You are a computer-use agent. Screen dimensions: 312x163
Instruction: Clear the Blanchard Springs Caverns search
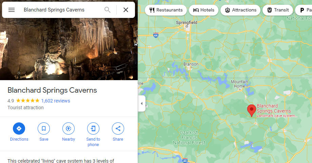(x=126, y=10)
